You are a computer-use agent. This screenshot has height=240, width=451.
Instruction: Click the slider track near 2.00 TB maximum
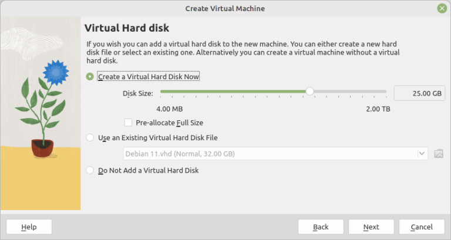pos(382,91)
